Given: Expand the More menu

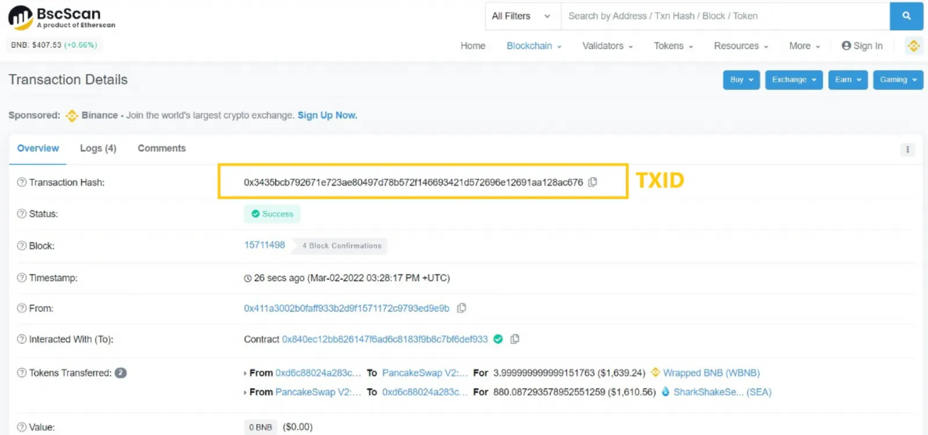Looking at the screenshot, I should (x=804, y=46).
